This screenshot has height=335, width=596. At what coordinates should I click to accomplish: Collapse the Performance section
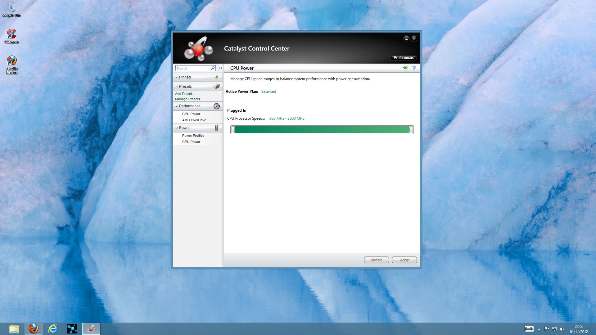click(177, 106)
